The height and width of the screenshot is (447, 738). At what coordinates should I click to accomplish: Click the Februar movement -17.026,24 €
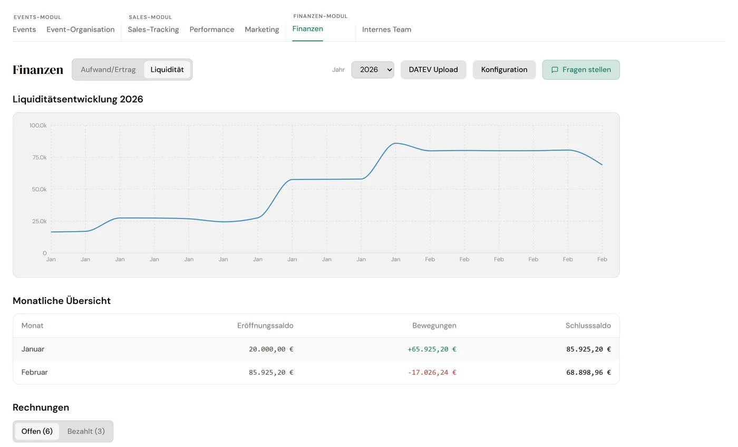pyautogui.click(x=432, y=372)
